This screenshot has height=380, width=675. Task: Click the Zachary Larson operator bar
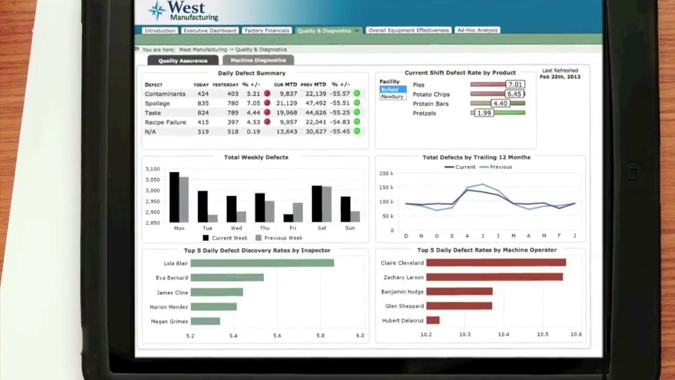[495, 277]
